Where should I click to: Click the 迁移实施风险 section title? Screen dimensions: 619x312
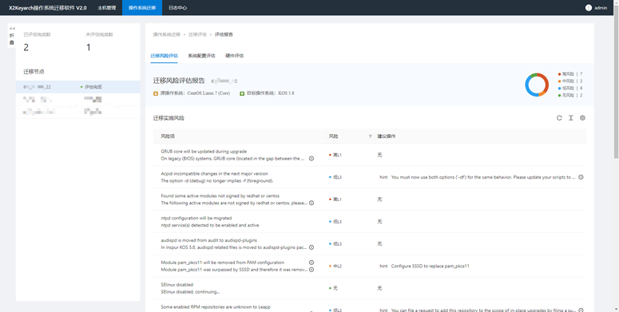tap(169, 118)
